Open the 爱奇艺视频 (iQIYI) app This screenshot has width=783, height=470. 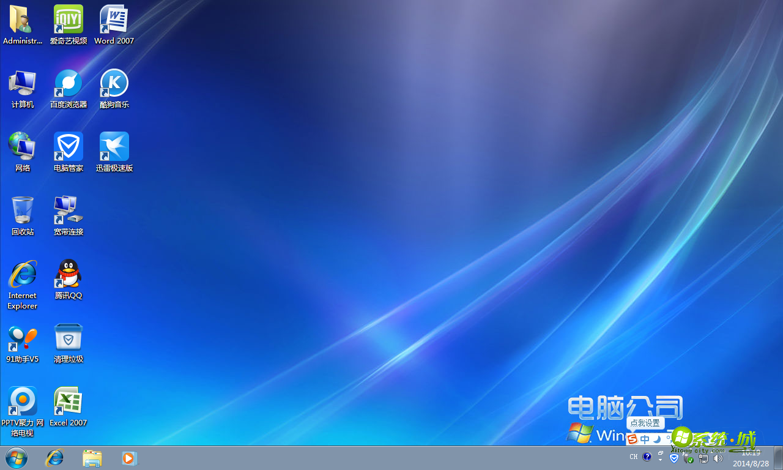tap(68, 20)
